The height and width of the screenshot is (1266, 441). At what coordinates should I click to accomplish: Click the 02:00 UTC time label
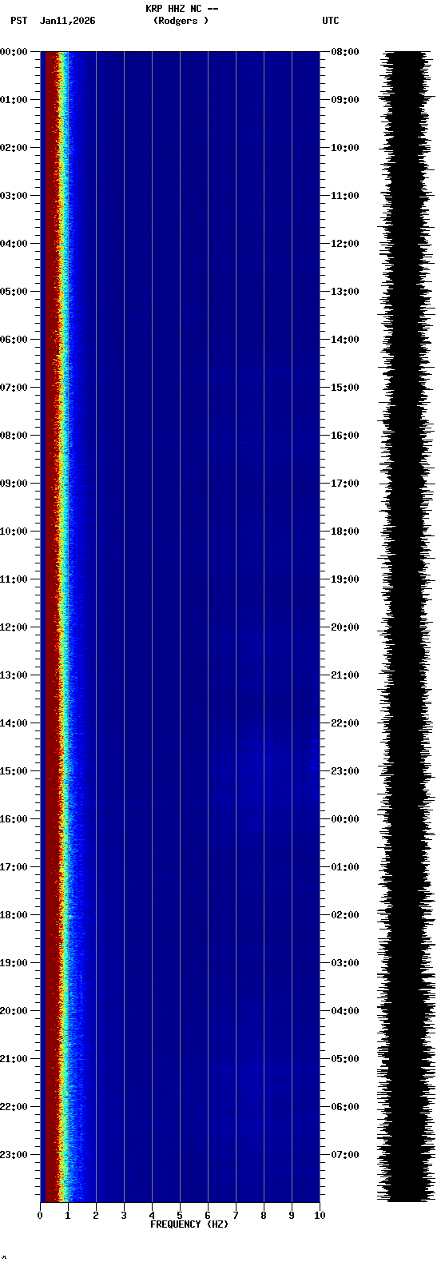pyautogui.click(x=345, y=915)
